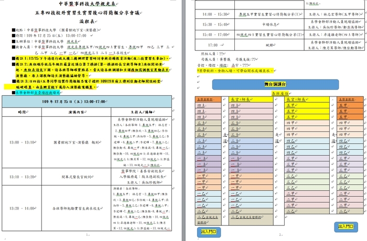Click 主持人:卓達雄老師(四A導師)
This screenshot has width=367, height=241.
pos(334,35)
